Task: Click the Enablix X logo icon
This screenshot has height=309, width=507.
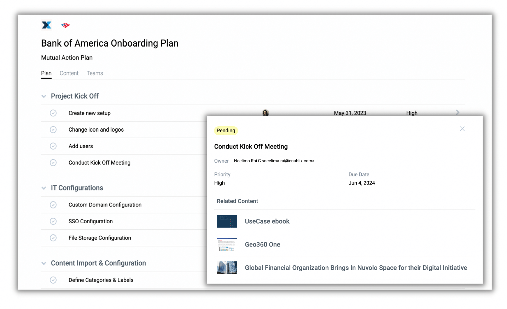Action: click(47, 25)
